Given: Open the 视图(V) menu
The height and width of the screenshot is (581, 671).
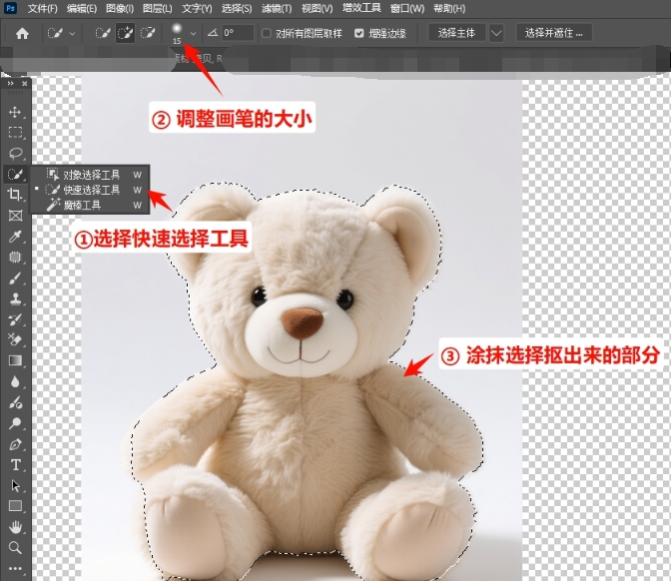Looking at the screenshot, I should click(318, 8).
